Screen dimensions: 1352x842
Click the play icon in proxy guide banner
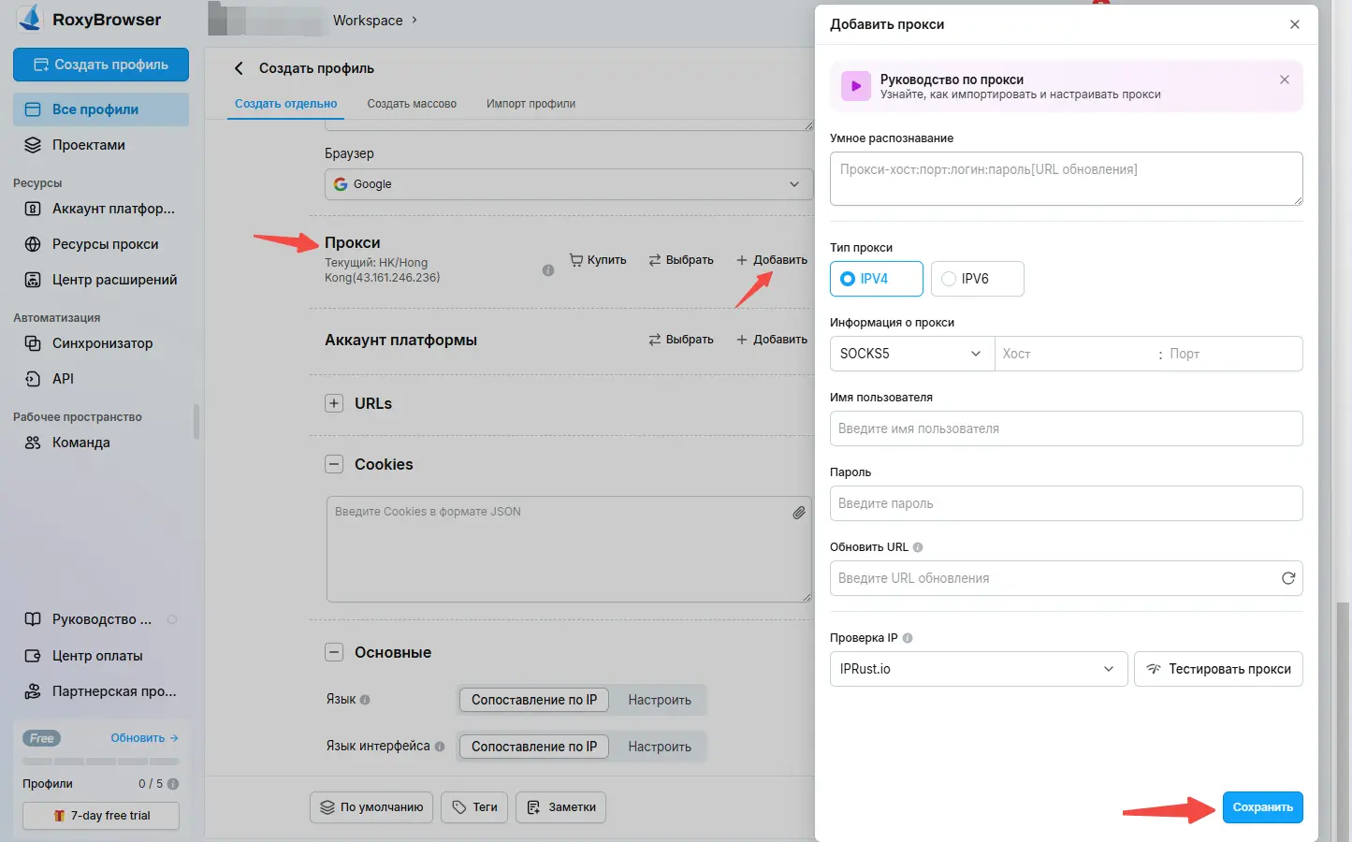tap(855, 86)
